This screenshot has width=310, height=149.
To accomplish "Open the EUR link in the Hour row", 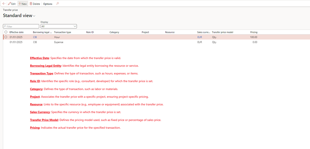I will pyautogui.click(x=200, y=37).
